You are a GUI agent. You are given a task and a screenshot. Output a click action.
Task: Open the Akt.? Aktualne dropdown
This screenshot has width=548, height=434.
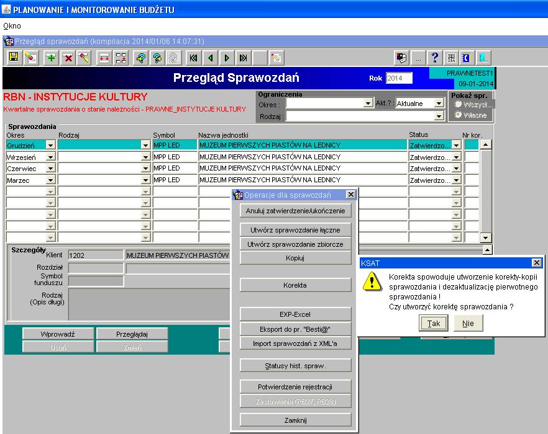[439, 104]
